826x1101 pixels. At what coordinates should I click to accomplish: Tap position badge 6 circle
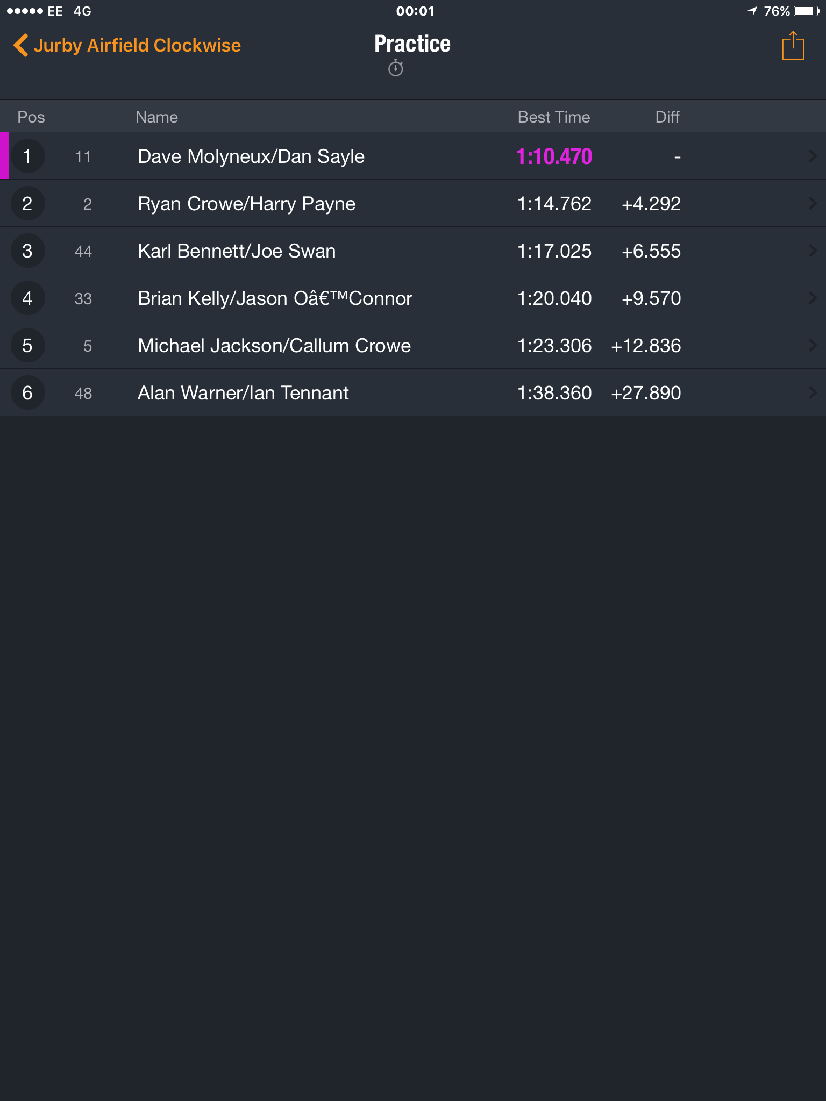click(27, 393)
